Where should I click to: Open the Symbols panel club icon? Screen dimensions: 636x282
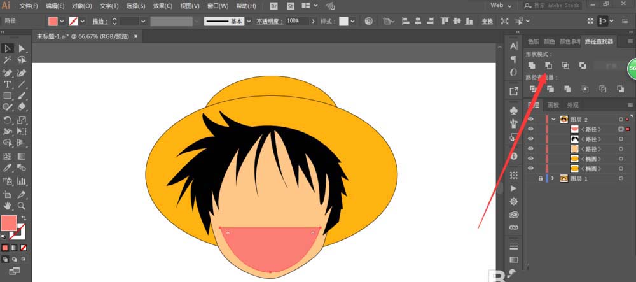click(x=514, y=110)
